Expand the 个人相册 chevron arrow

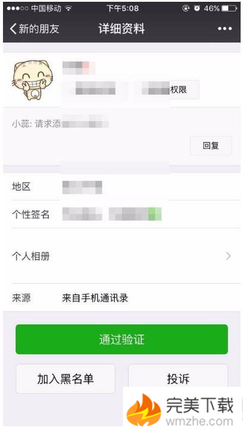point(228,256)
